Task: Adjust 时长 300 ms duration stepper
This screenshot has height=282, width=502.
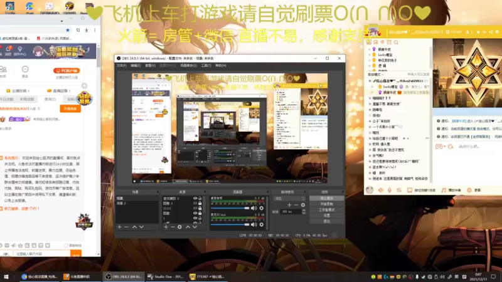Action: click(x=304, y=212)
